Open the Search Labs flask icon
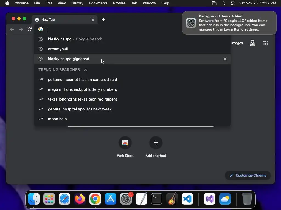Viewport: 281px width, 210px height. click(x=252, y=43)
